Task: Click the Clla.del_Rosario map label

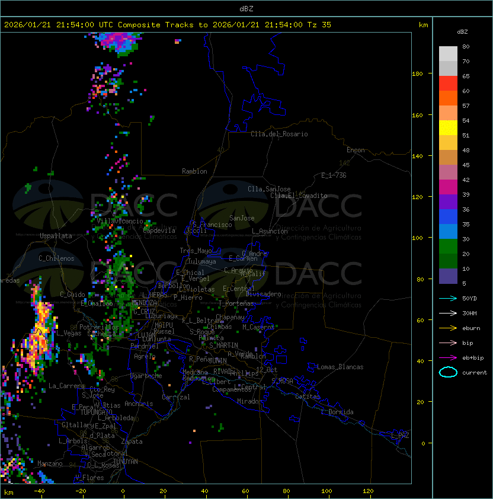Action: 279,134
